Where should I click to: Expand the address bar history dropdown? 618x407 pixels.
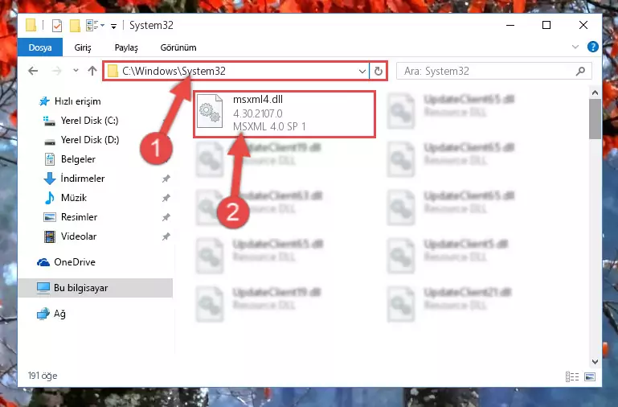coord(362,72)
